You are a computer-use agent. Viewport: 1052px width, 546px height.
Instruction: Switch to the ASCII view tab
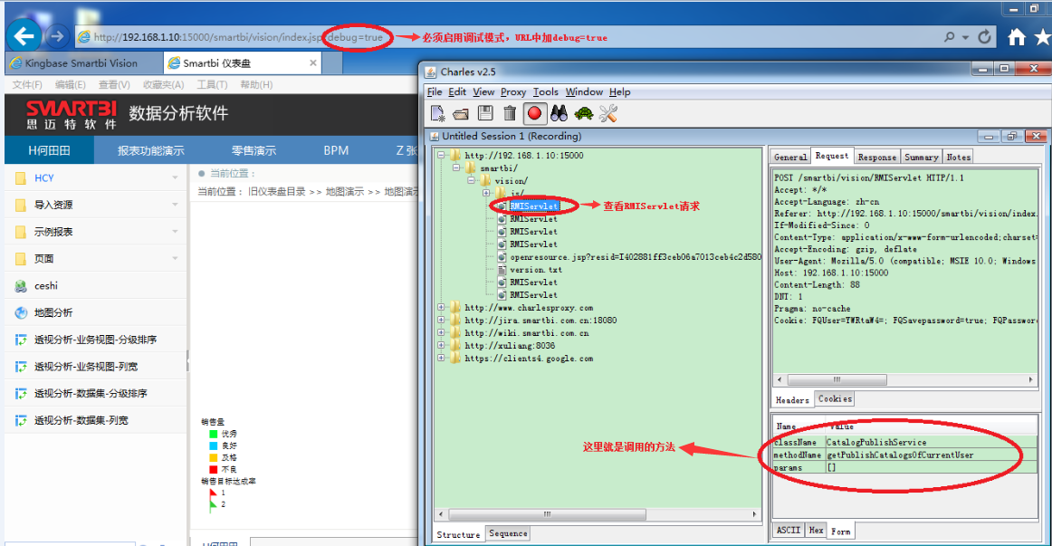coord(789,530)
